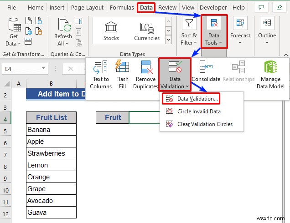Click the Banana cell

pos(51,130)
